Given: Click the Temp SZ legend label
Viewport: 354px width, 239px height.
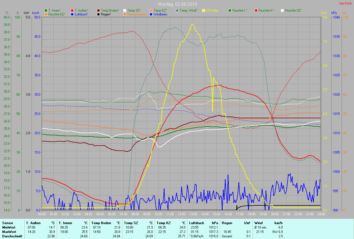Looking at the screenshot, I should 134,10.
